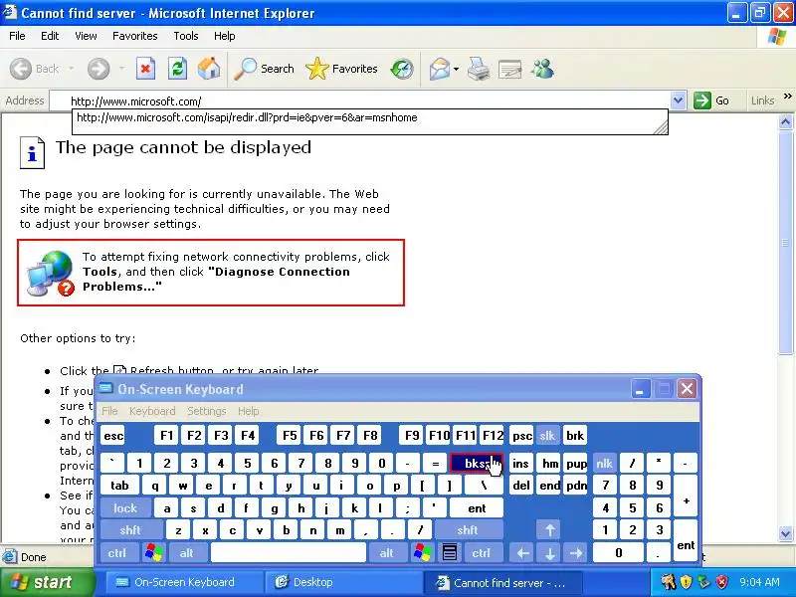Open Favorites star in the toolbar

coord(316,69)
